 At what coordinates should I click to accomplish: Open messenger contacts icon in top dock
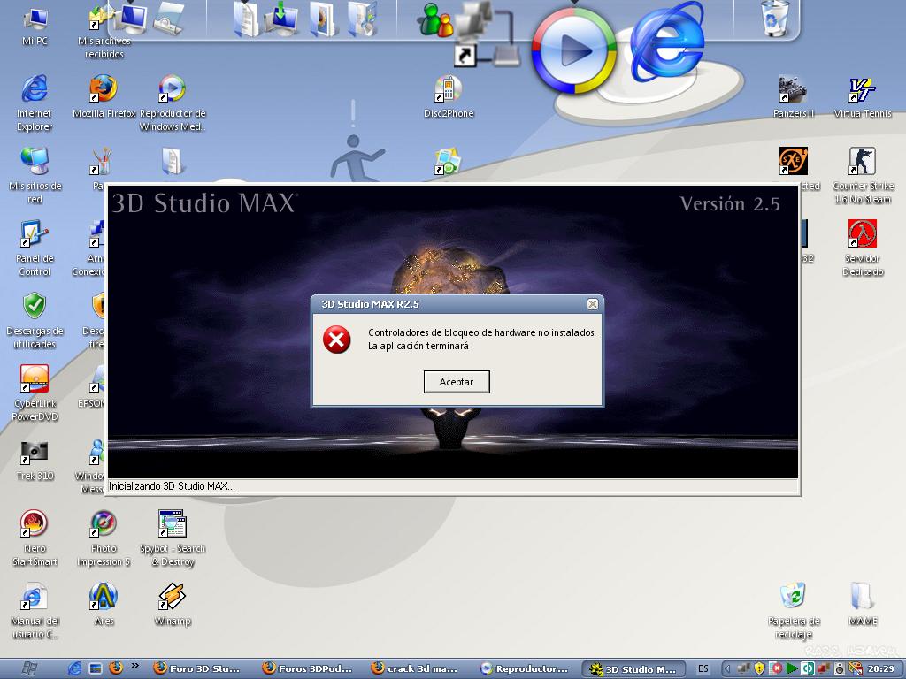pyautogui.click(x=436, y=21)
